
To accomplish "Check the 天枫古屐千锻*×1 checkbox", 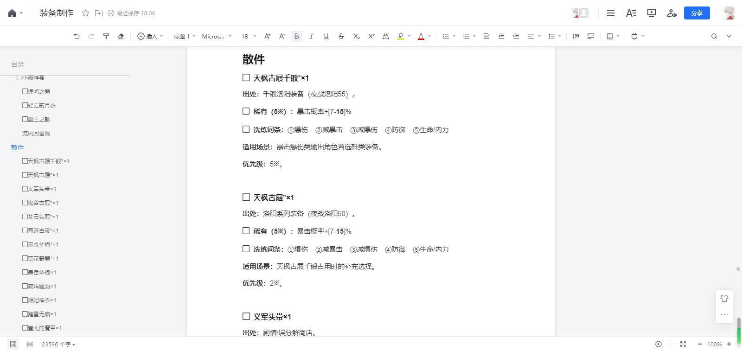I will 246,77.
